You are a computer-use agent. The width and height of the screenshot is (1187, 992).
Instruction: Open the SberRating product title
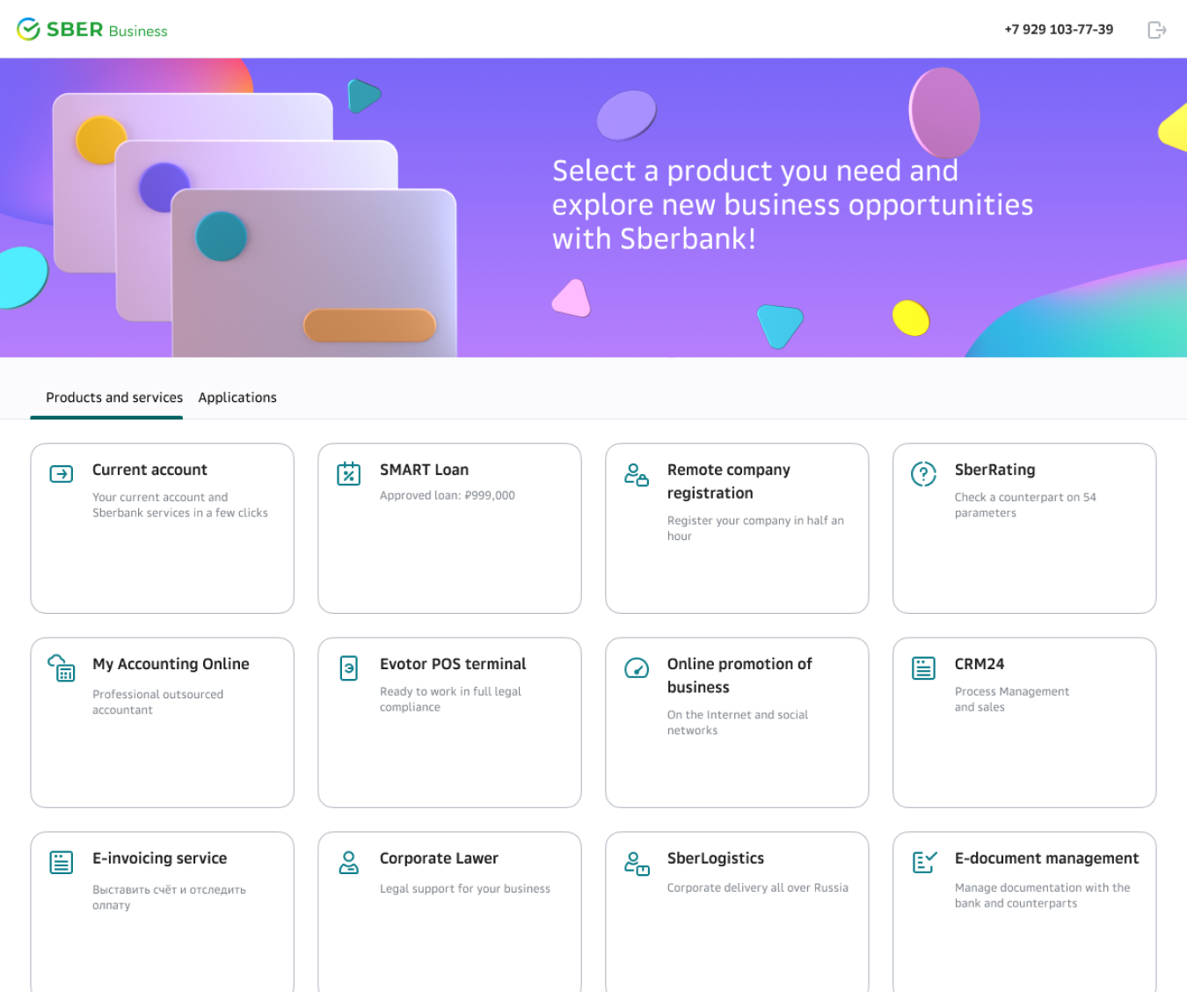(994, 470)
